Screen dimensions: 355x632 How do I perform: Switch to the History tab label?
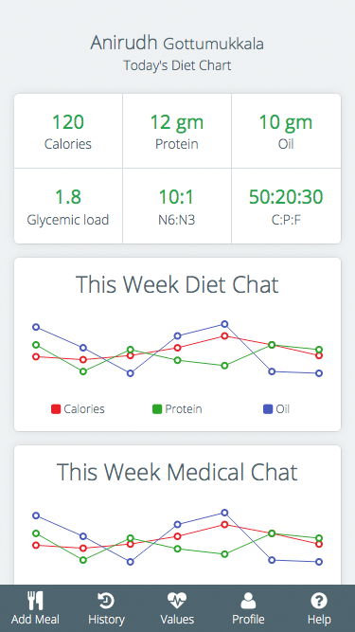click(106, 619)
